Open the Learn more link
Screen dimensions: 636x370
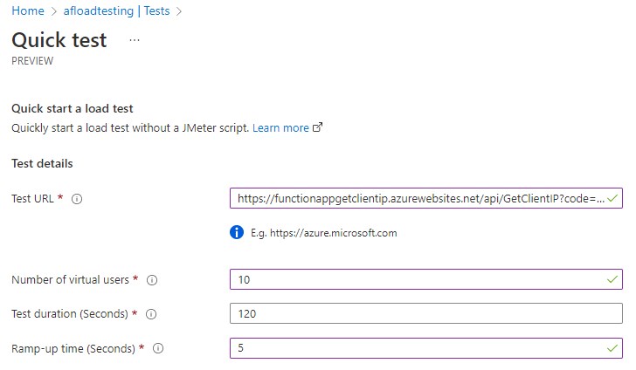pyautogui.click(x=280, y=127)
